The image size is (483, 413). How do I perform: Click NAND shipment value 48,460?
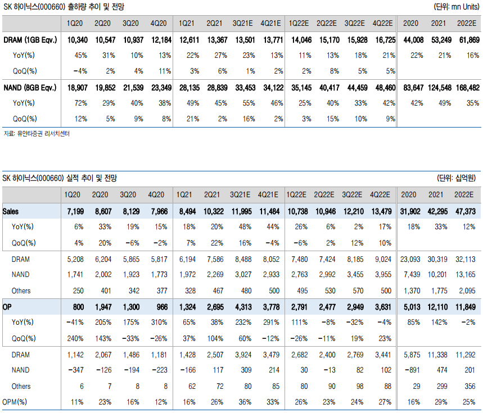(385, 88)
